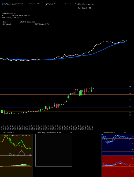Screen dimensions: 134x177
Task: Click the 'ADX signal:' label
Action: tap(7, 24)
